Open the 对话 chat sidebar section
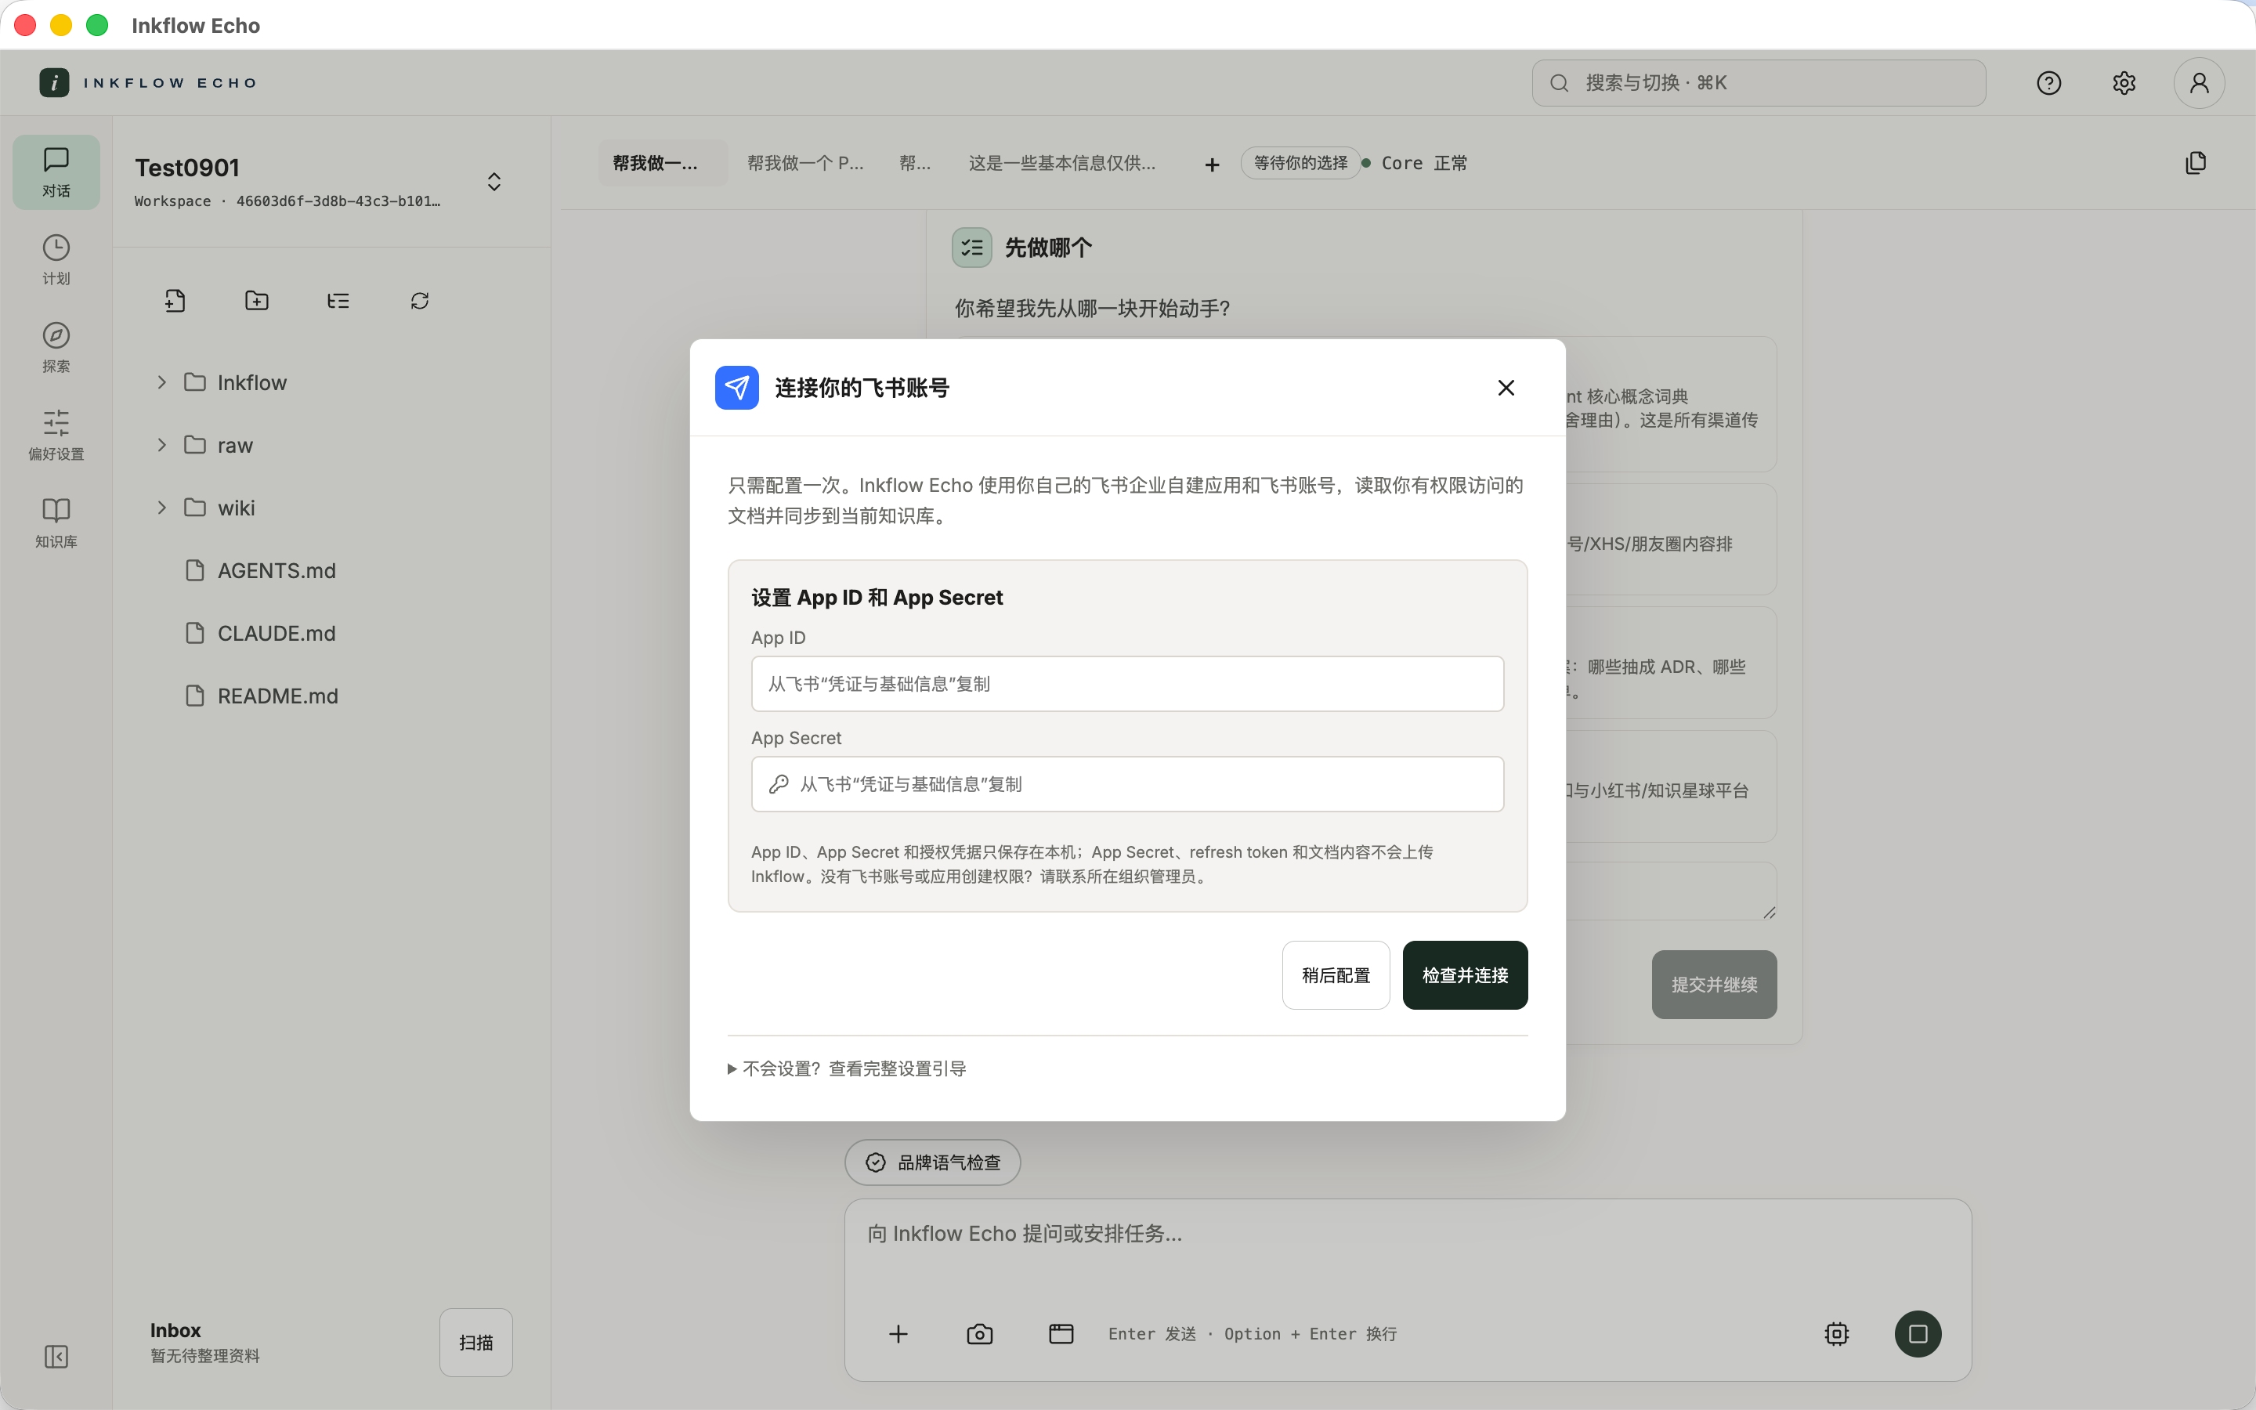The width and height of the screenshot is (2256, 1410). pyautogui.click(x=56, y=172)
